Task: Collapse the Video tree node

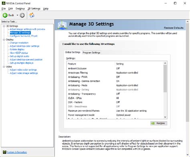Action: tap(4, 66)
